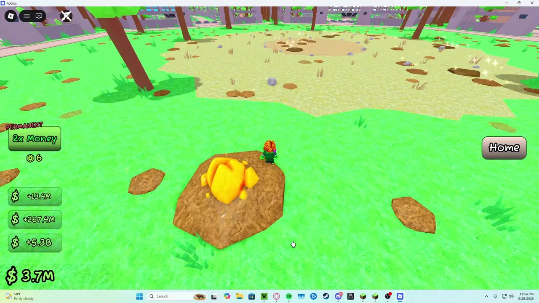This screenshot has width=539, height=303.
Task: Open Steam from the taskbar
Action: coord(326,296)
